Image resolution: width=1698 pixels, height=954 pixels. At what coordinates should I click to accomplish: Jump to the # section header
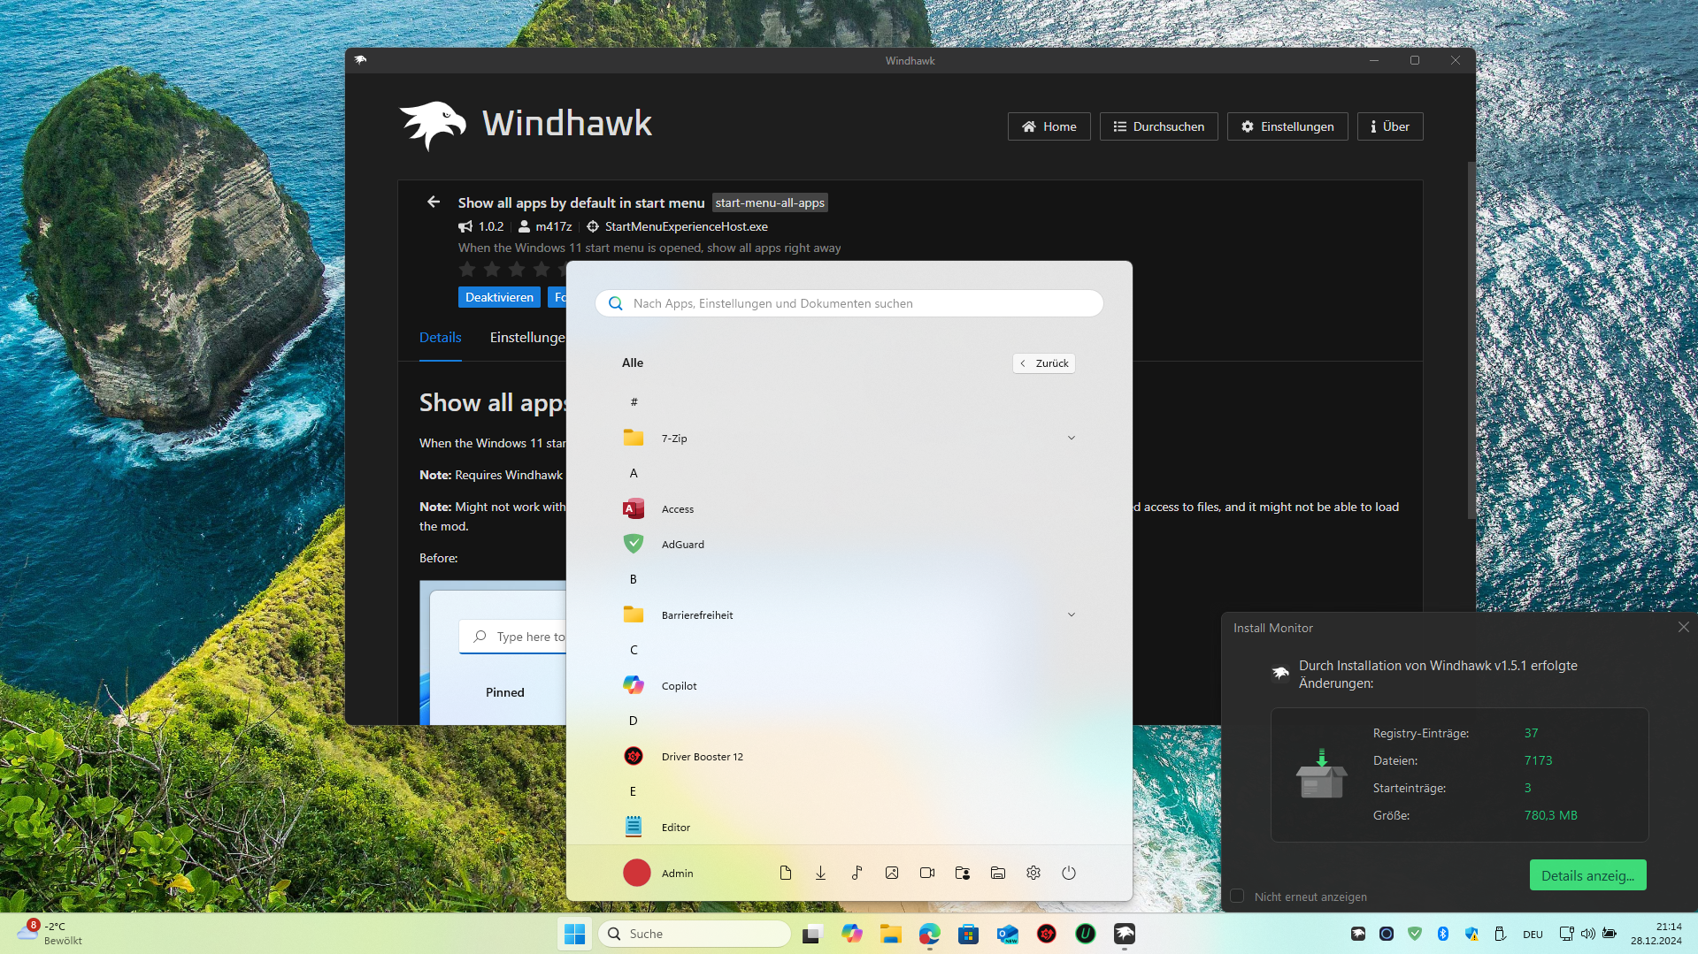pos(634,402)
